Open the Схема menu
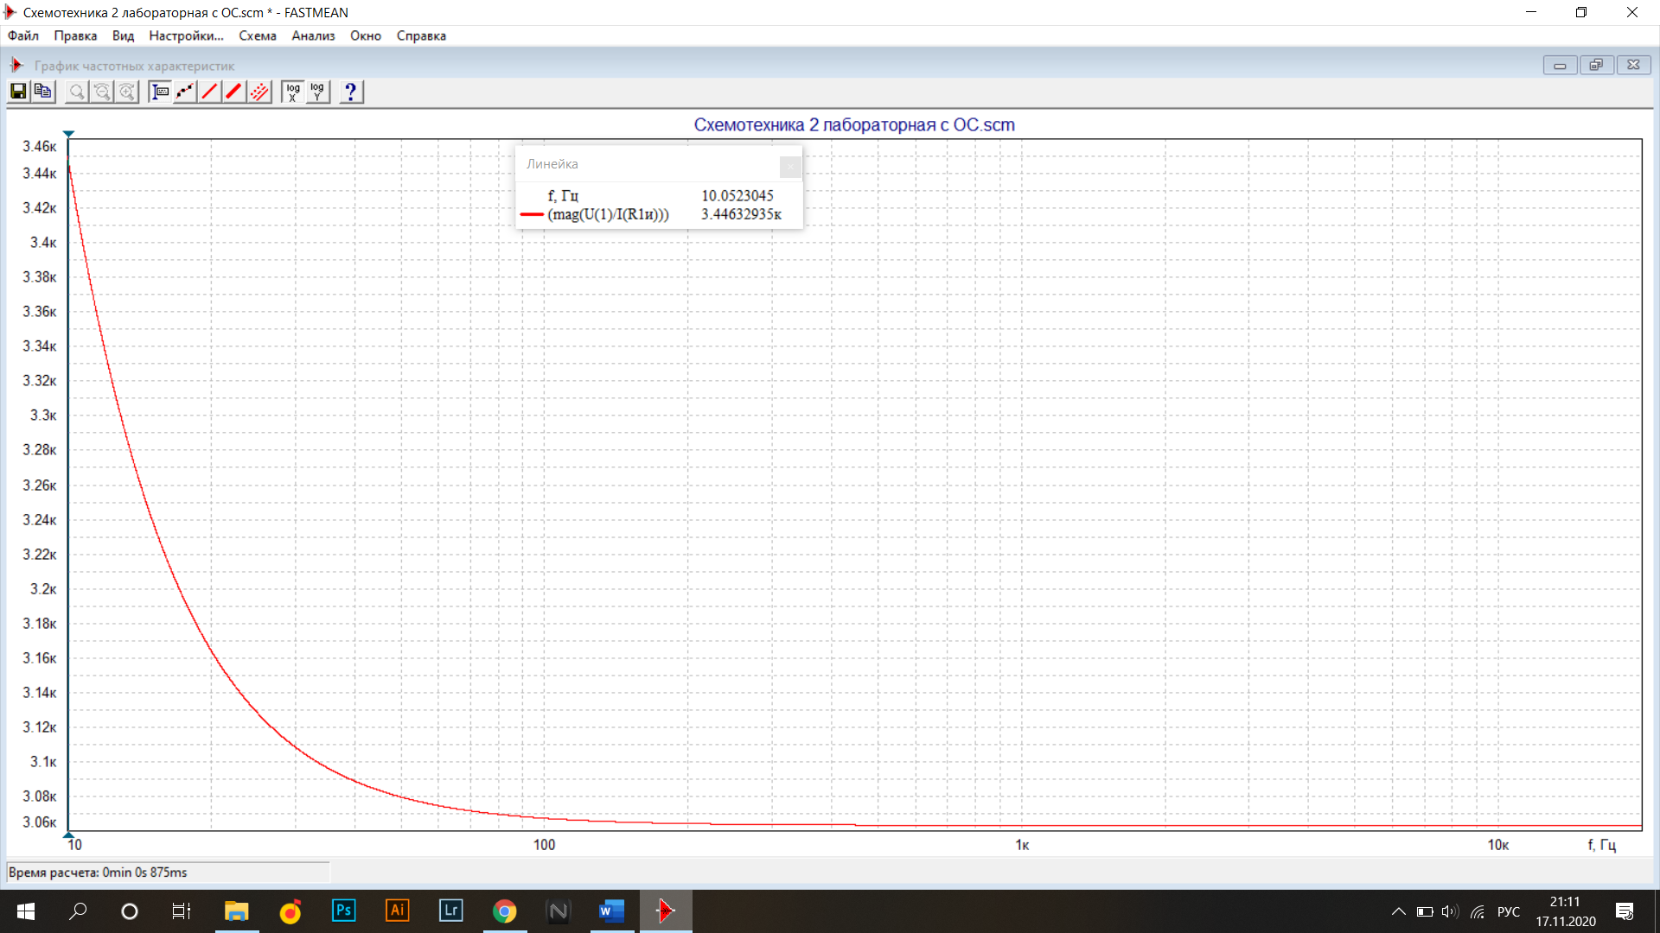 (x=258, y=35)
